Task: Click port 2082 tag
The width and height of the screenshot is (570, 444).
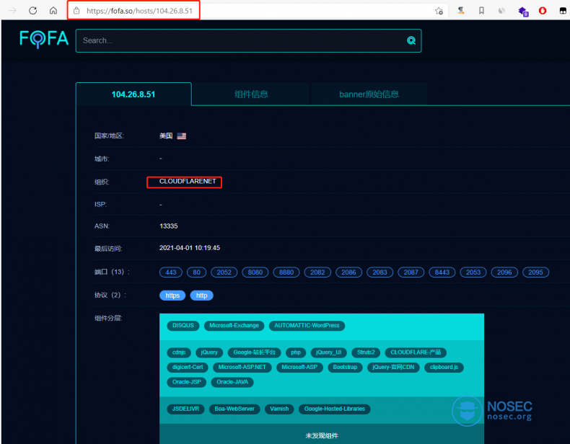Action: pos(317,272)
